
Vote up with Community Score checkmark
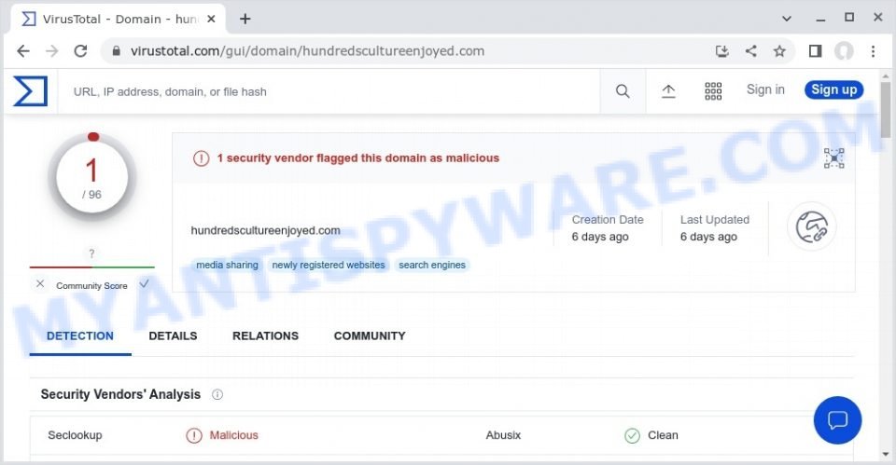coord(145,283)
